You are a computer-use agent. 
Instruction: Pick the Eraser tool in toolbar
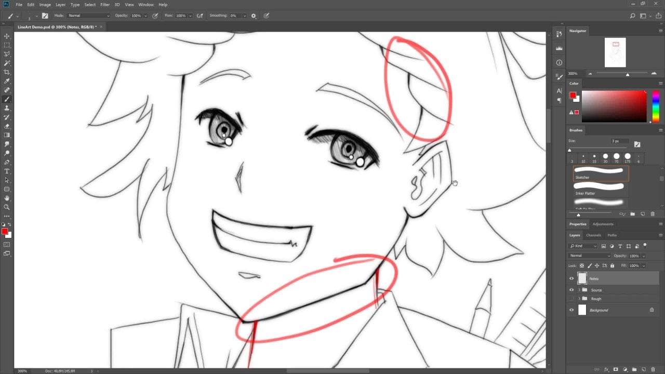7,126
